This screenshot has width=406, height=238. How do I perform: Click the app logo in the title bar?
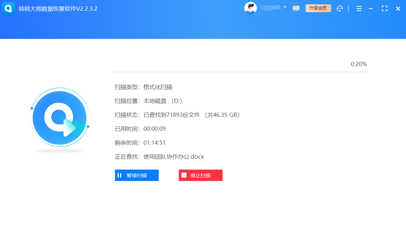point(8,8)
